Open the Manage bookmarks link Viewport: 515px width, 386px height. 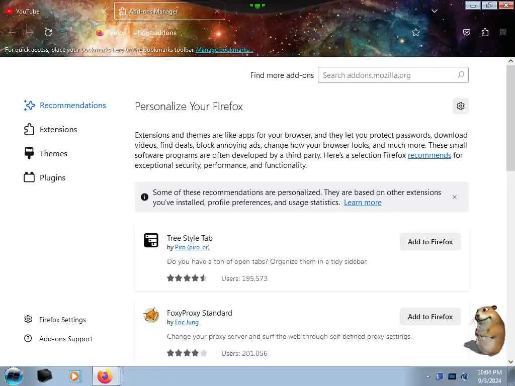pyautogui.click(x=225, y=50)
